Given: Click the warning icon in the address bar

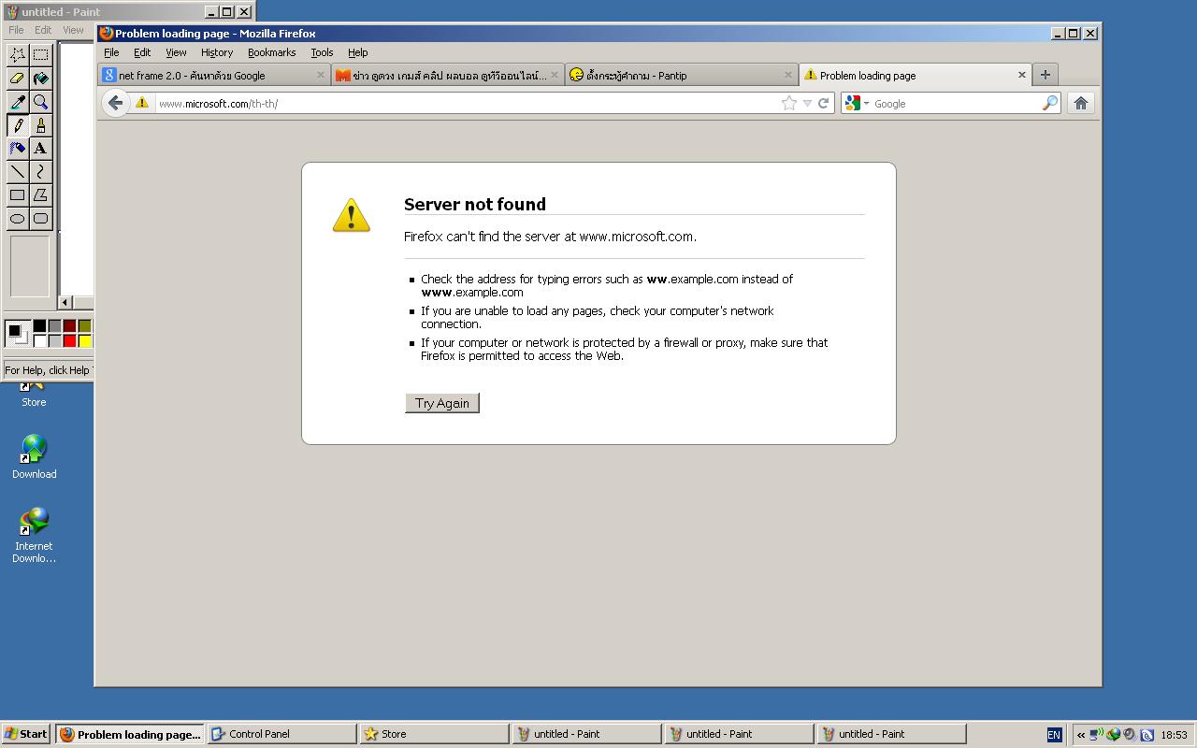Looking at the screenshot, I should pos(142,103).
